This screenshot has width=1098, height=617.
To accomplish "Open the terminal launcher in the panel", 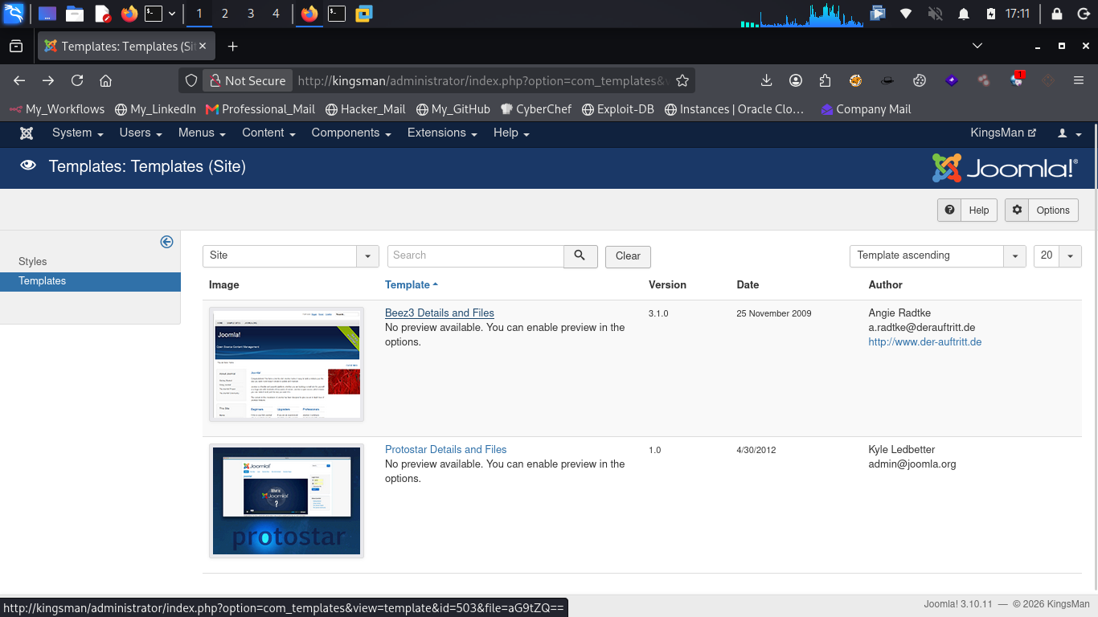I will pos(153,14).
